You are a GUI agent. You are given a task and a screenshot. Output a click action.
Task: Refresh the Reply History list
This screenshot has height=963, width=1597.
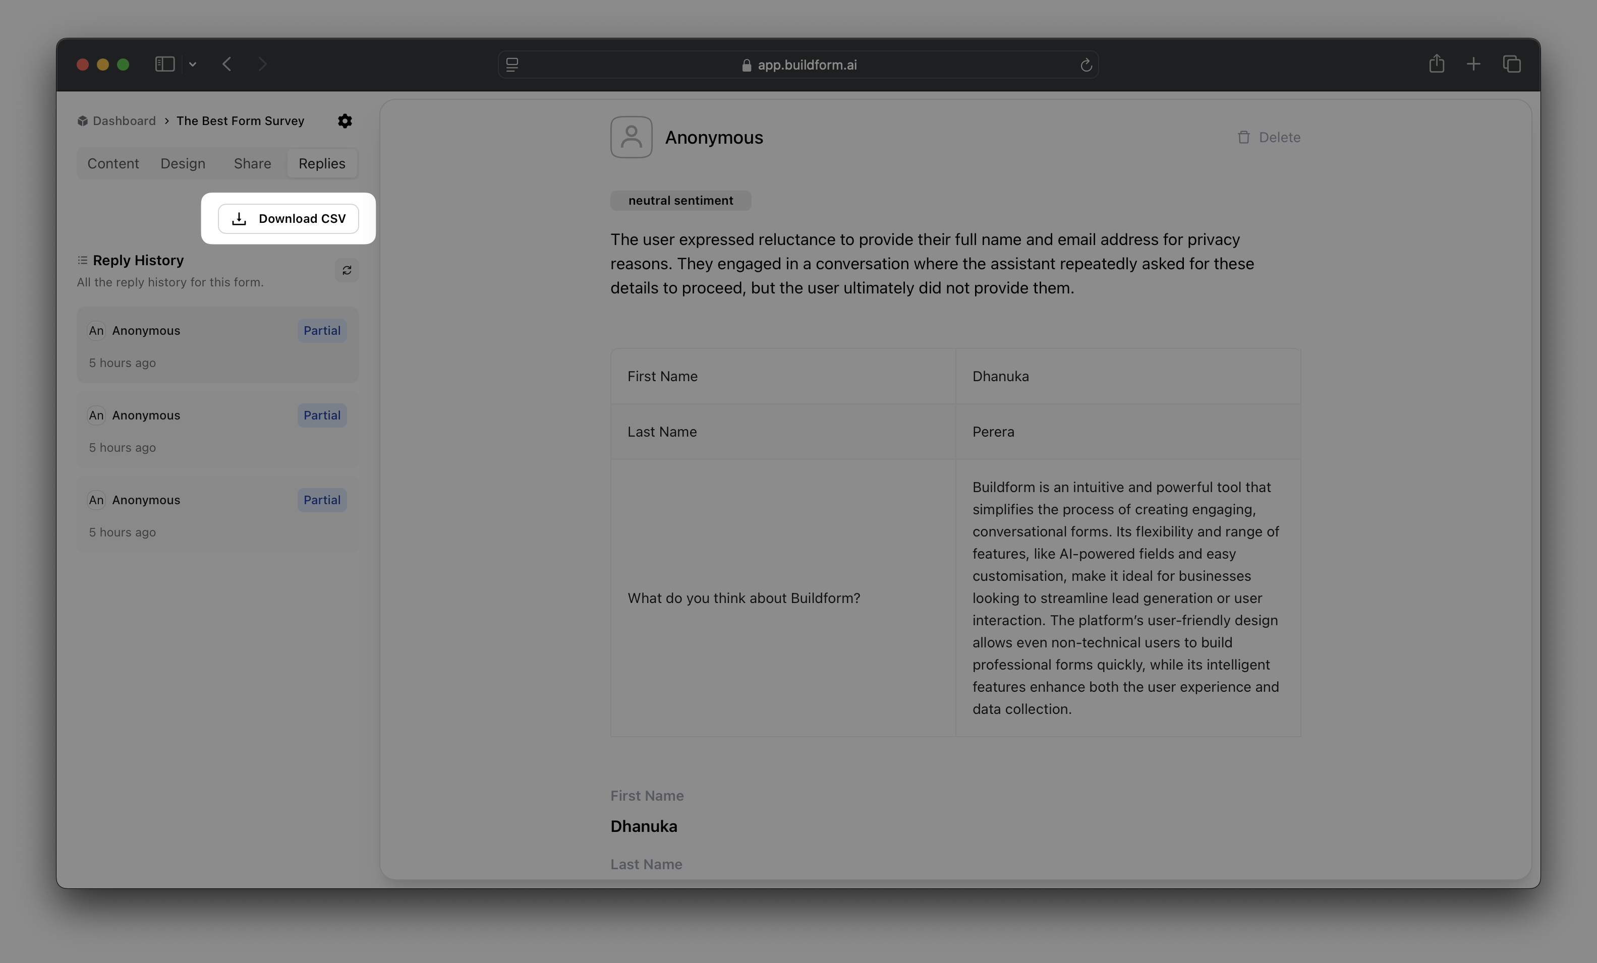point(347,270)
